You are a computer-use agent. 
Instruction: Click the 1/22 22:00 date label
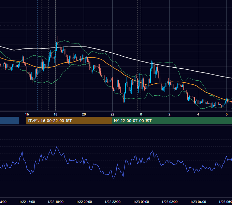[113, 202]
